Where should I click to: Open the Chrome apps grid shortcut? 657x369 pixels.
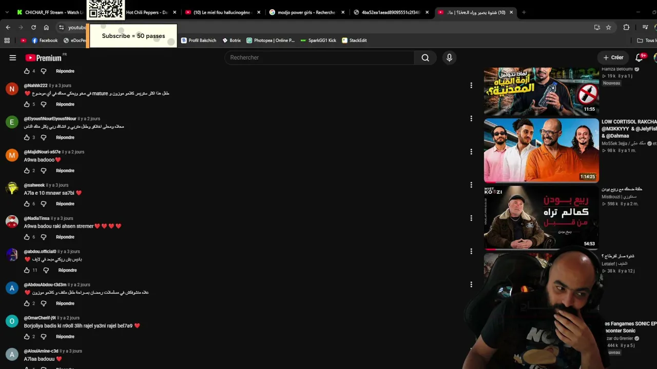tap(7, 40)
